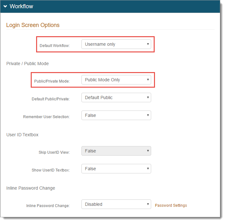Open the Default Workflow dropdown
Image resolution: width=225 pixels, height=222 pixels.
(116, 44)
